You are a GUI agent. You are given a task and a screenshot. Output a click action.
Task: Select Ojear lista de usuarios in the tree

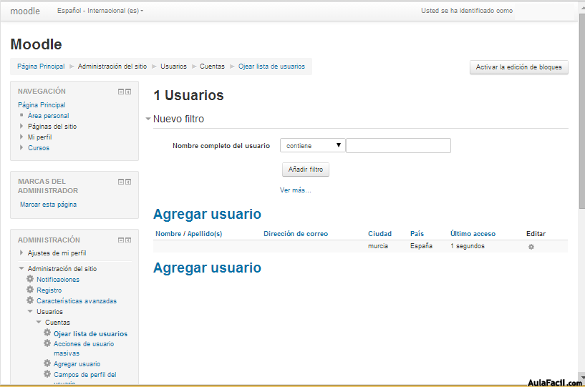coord(91,333)
